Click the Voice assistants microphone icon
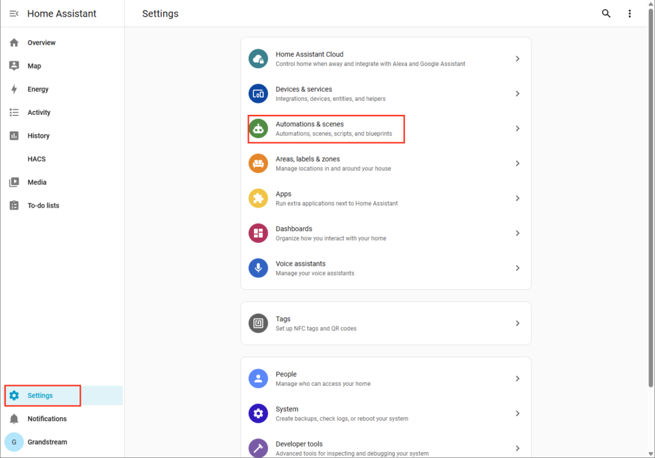Image resolution: width=655 pixels, height=458 pixels. (258, 268)
